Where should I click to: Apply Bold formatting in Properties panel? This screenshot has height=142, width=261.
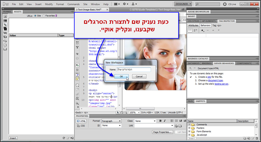pyautogui.click(x=160, y=121)
